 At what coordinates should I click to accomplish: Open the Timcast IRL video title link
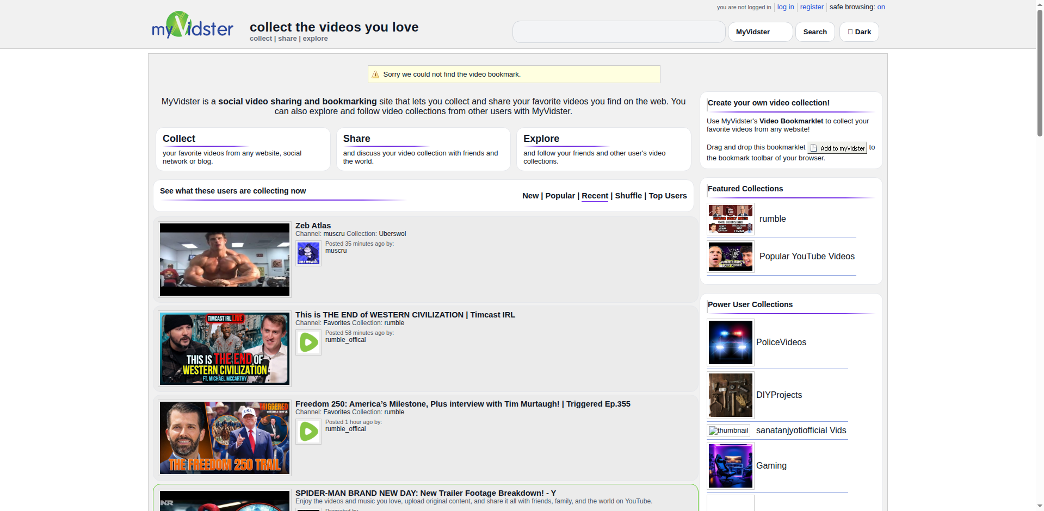click(x=405, y=315)
